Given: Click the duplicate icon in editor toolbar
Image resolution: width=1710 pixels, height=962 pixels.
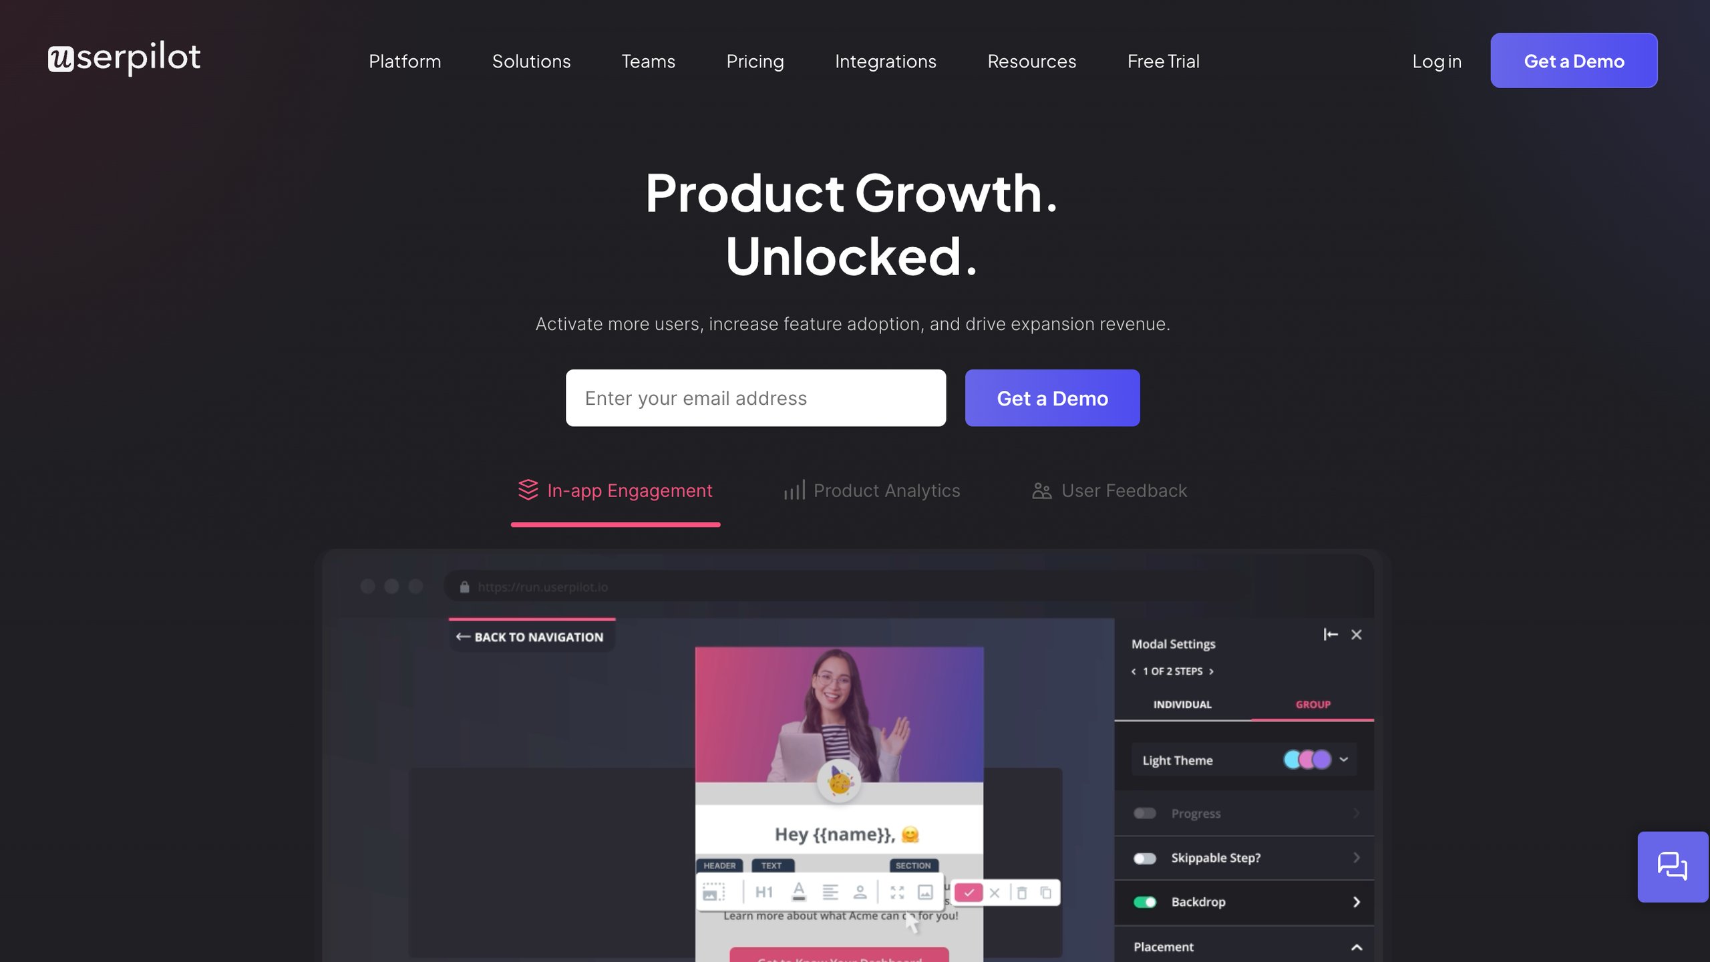Looking at the screenshot, I should pyautogui.click(x=1044, y=893).
